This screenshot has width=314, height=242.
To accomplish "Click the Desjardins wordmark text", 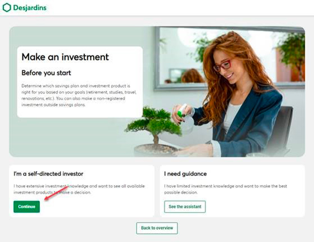I will tap(29, 8).
